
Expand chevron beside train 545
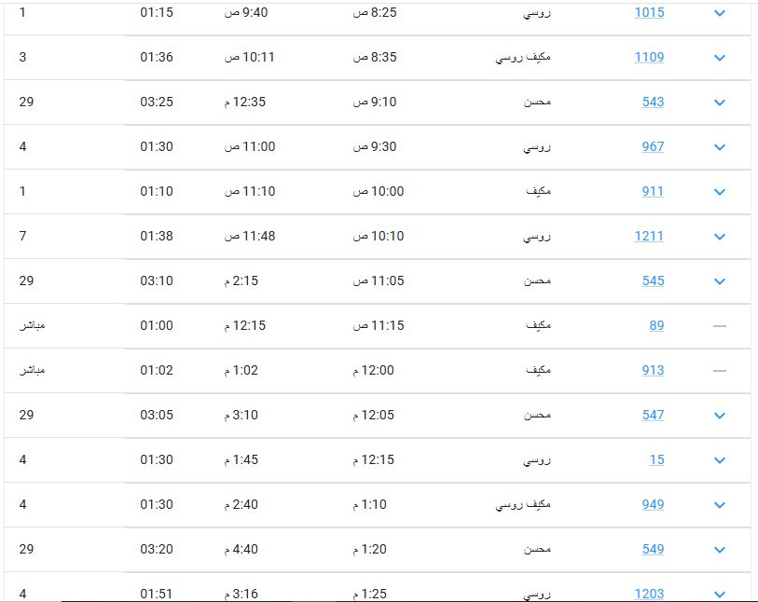click(x=720, y=281)
